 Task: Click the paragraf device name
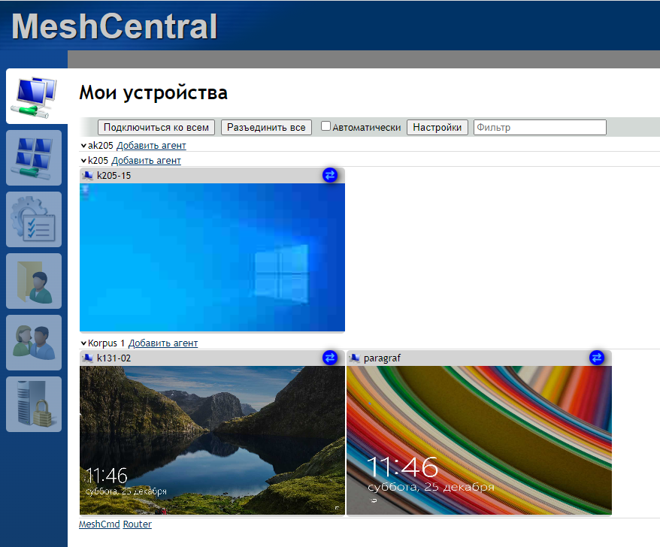click(x=382, y=358)
